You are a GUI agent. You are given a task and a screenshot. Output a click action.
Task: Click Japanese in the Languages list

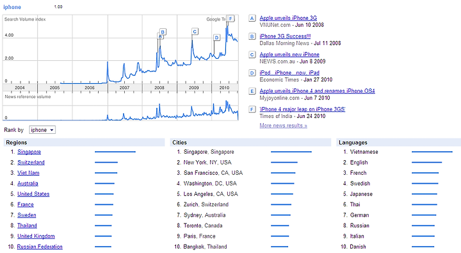pos(361,194)
